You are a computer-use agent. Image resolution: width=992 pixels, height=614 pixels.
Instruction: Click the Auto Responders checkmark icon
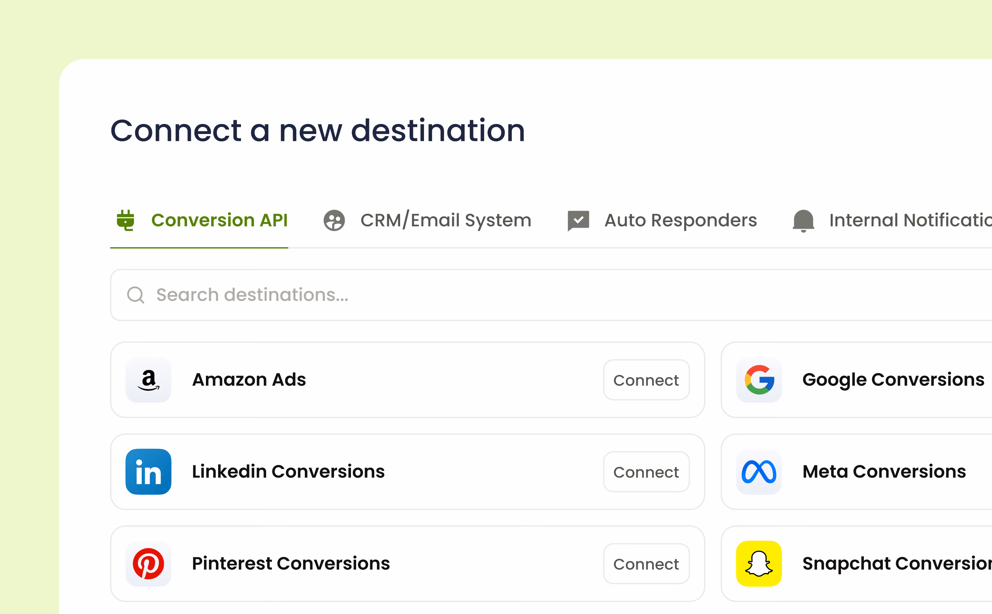[578, 221]
